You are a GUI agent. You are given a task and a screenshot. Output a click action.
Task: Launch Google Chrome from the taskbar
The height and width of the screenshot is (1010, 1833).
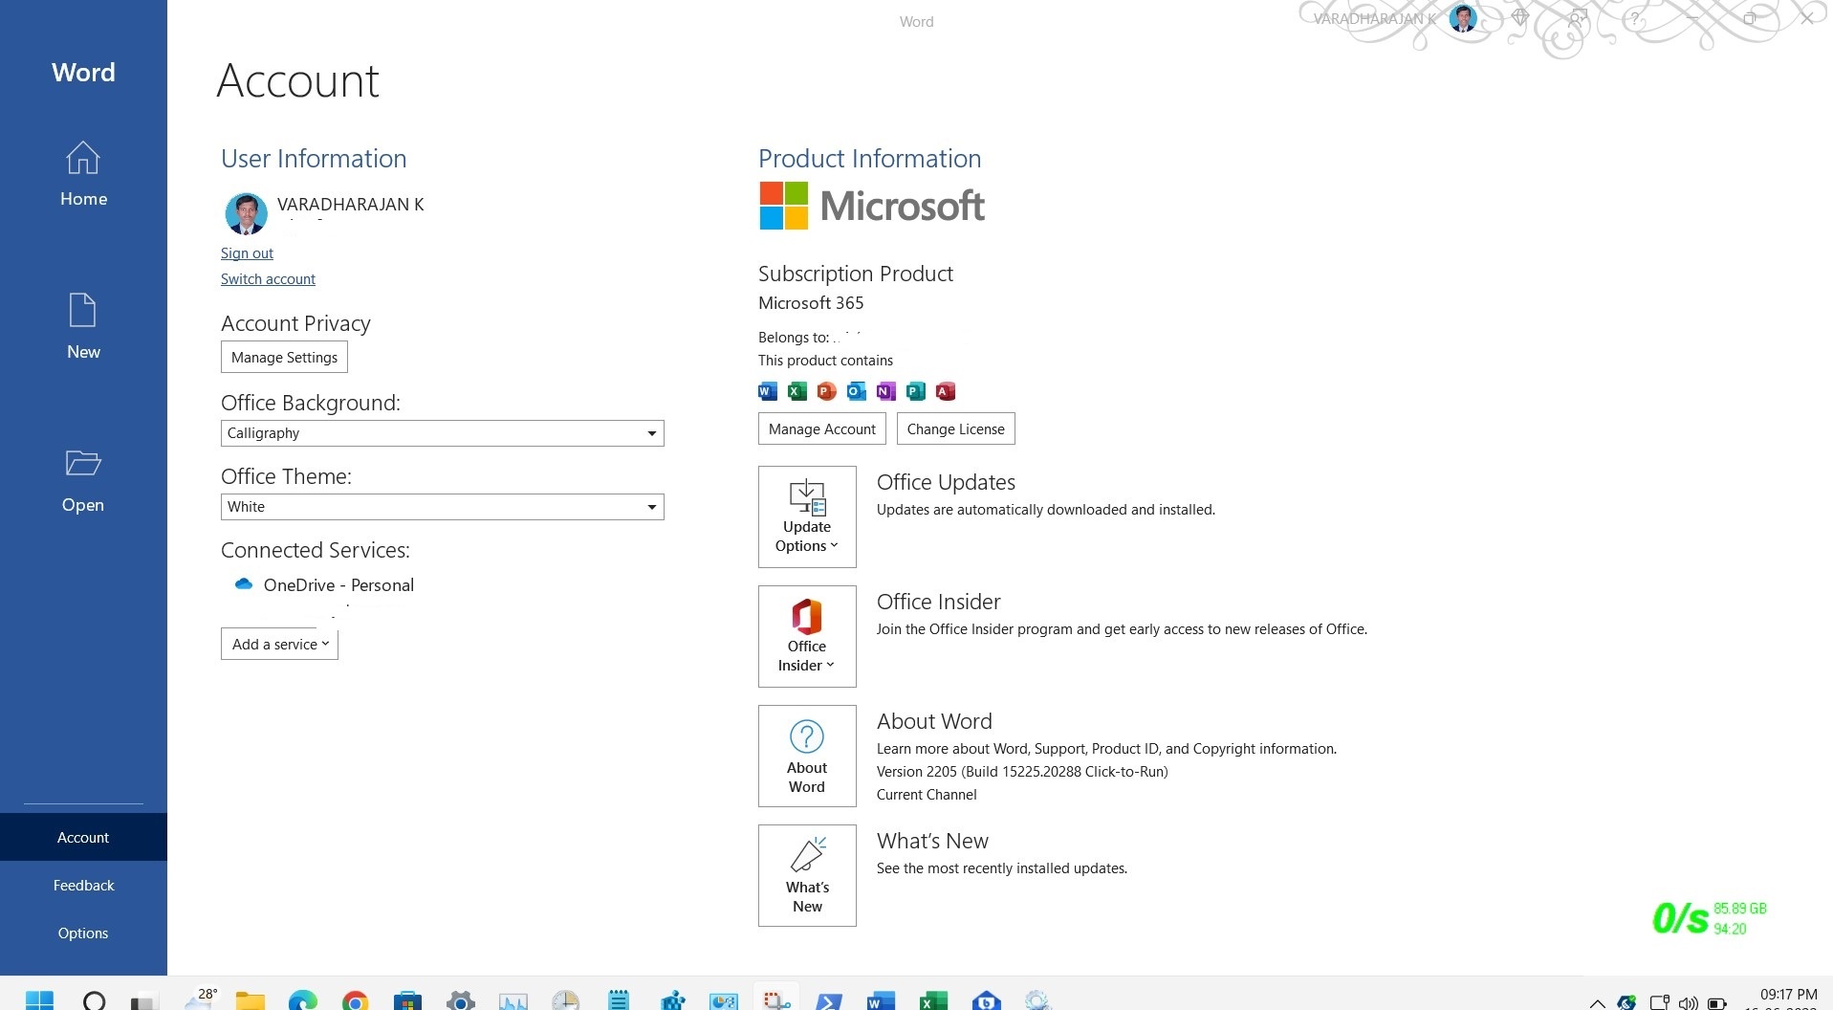355,1000
